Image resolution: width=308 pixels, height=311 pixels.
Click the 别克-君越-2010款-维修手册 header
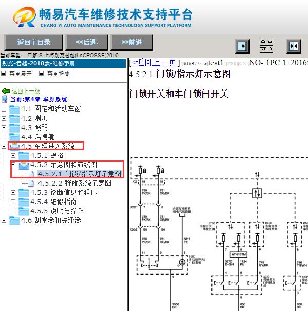[x=63, y=63]
